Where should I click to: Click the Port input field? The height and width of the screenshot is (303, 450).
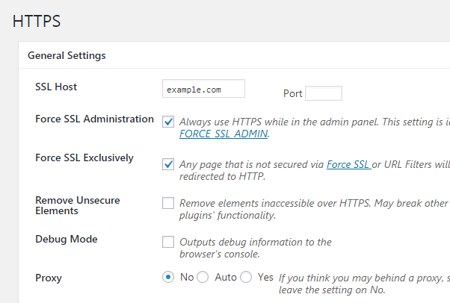click(324, 93)
